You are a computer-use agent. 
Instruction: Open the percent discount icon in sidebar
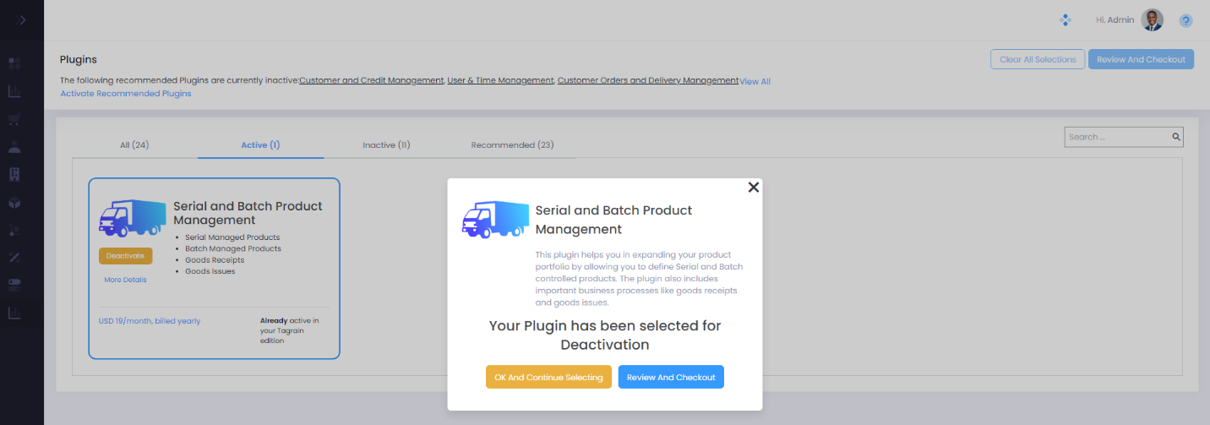coord(14,257)
